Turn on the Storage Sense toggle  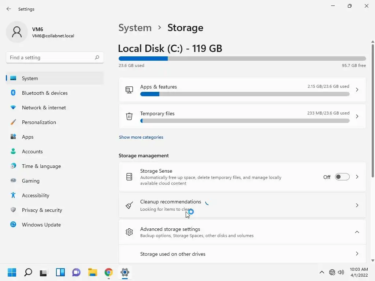click(x=342, y=177)
